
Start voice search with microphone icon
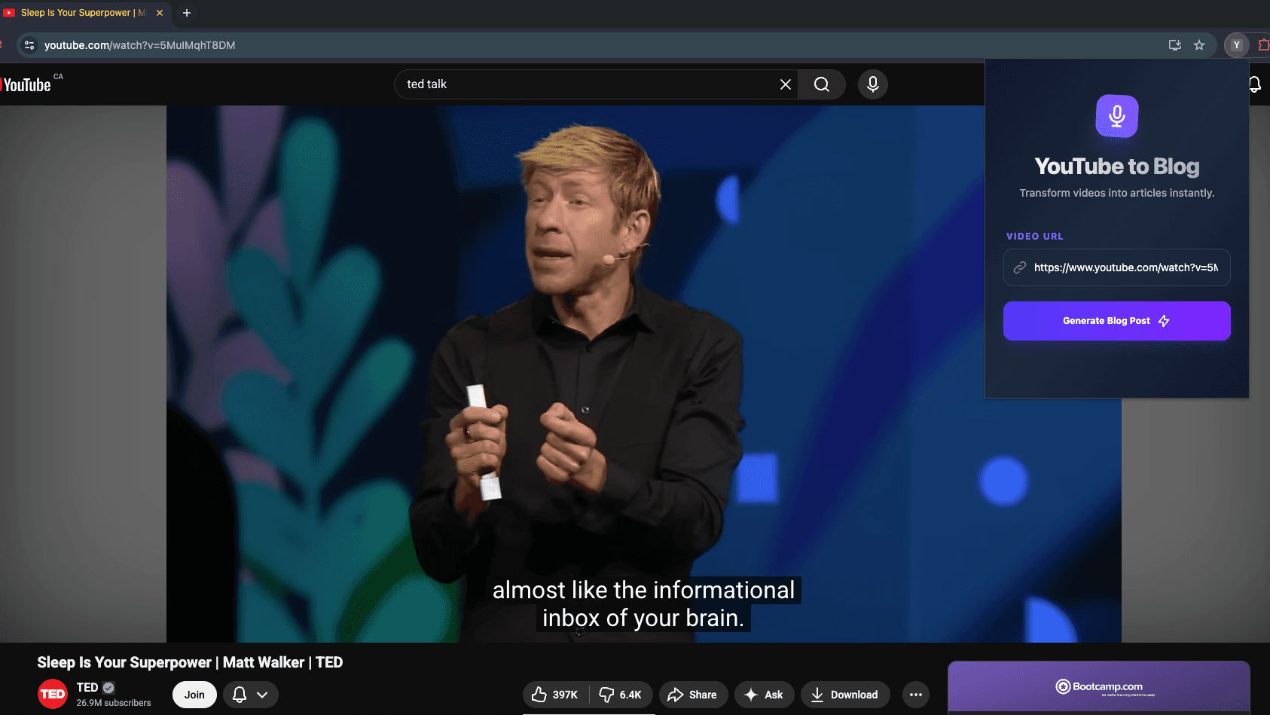(x=872, y=84)
